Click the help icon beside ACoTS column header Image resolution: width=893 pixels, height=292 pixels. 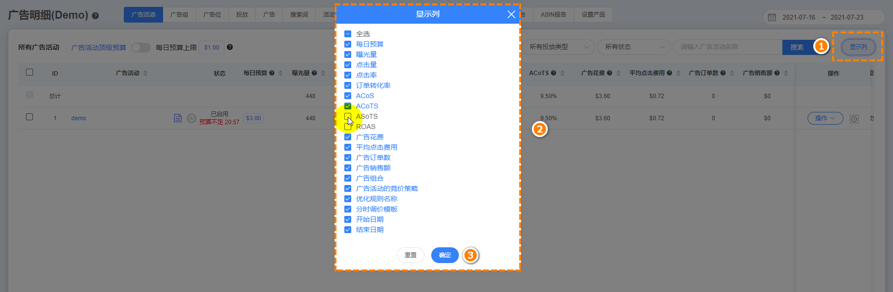[554, 73]
